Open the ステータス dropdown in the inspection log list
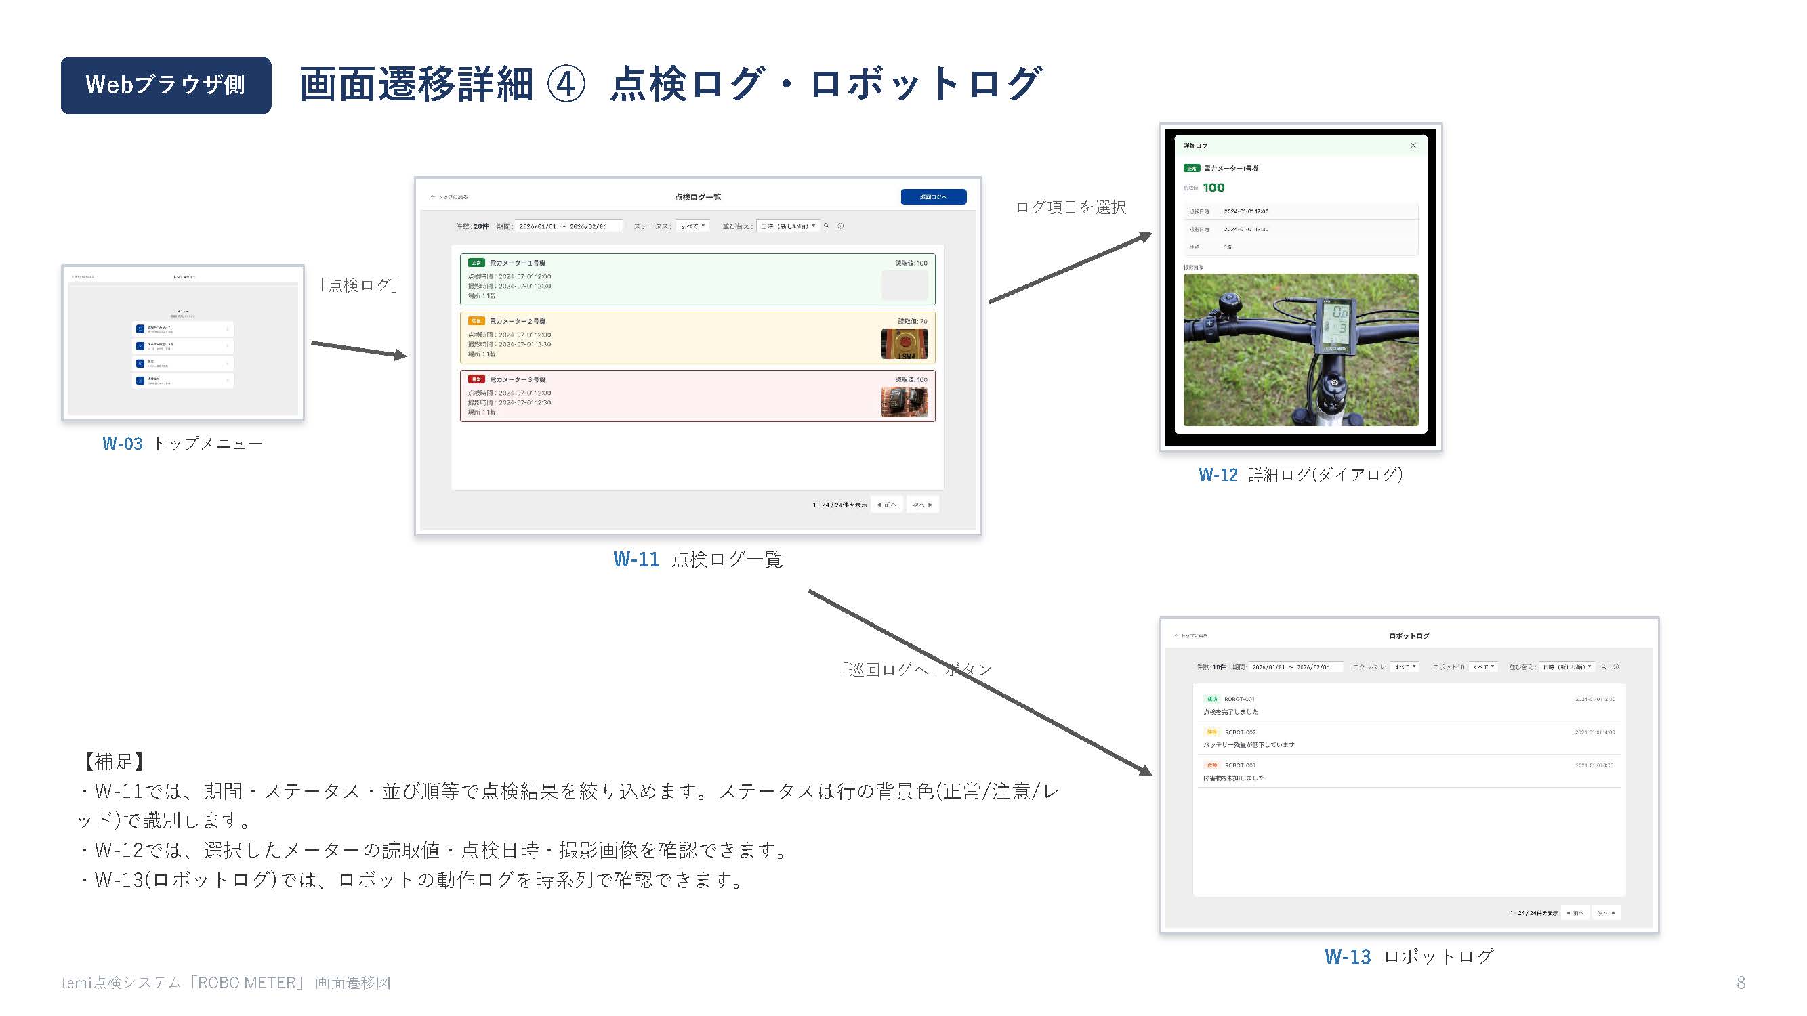This screenshot has height=1016, width=1807. (x=694, y=226)
